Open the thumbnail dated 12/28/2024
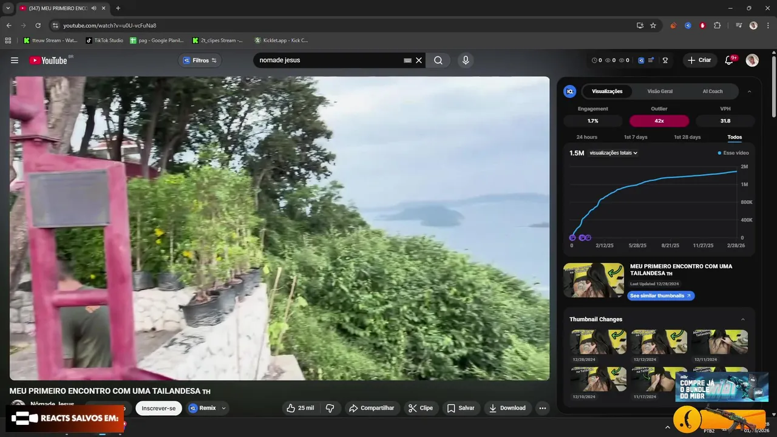Image resolution: width=777 pixels, height=437 pixels. coord(597,342)
